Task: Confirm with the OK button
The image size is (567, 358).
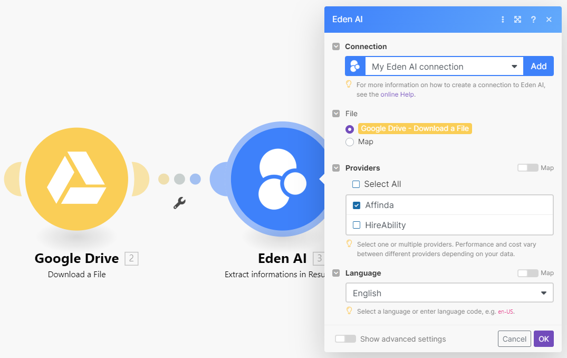Action: pyautogui.click(x=543, y=339)
